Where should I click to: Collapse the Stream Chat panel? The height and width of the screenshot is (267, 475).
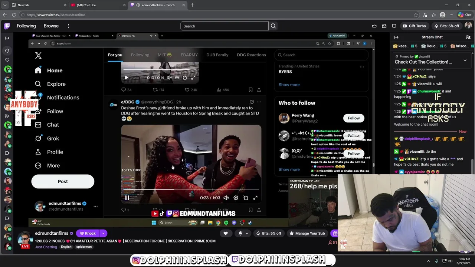pyautogui.click(x=396, y=37)
